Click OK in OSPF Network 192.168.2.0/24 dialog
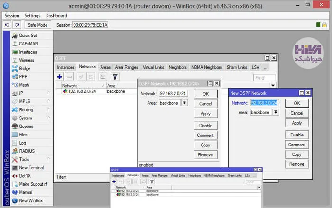 [x=205, y=94]
